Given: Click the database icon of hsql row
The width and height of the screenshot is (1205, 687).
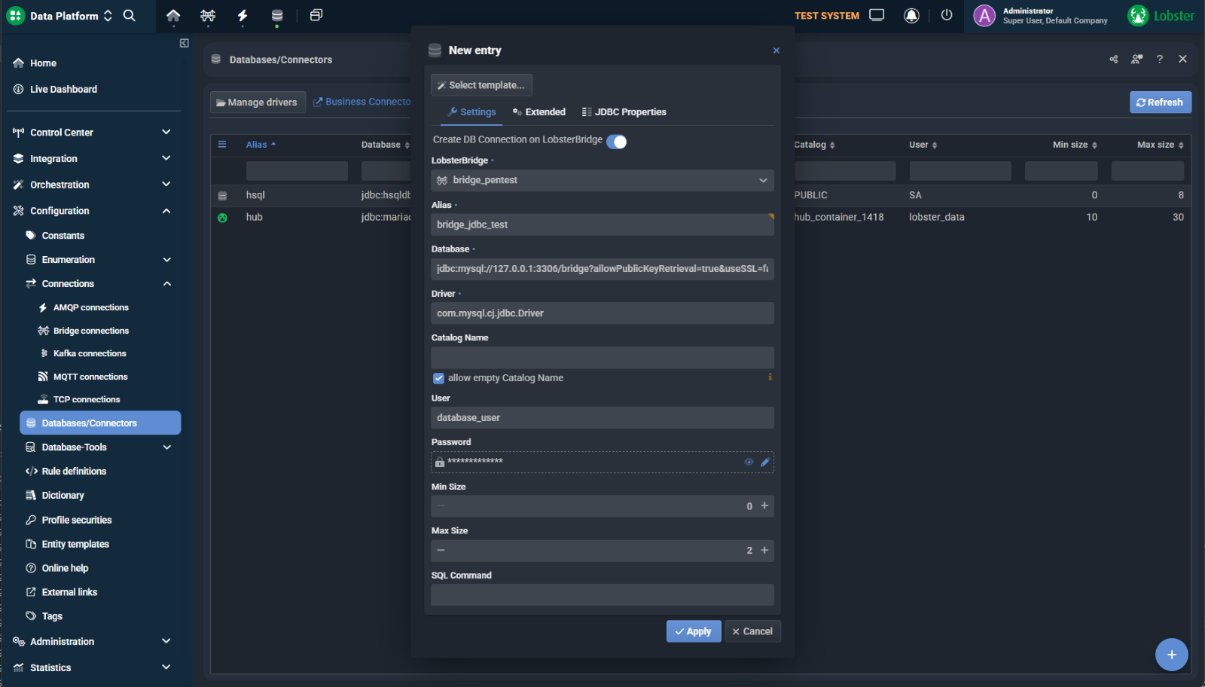Looking at the screenshot, I should tap(222, 196).
